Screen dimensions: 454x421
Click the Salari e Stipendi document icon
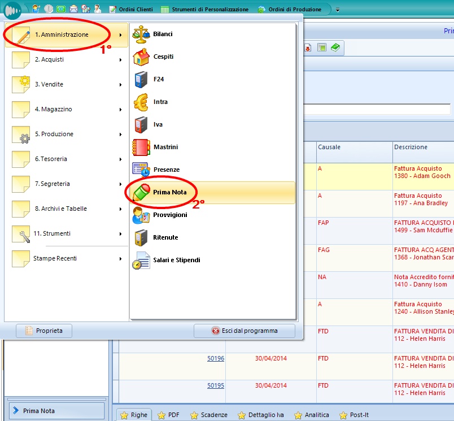141,261
